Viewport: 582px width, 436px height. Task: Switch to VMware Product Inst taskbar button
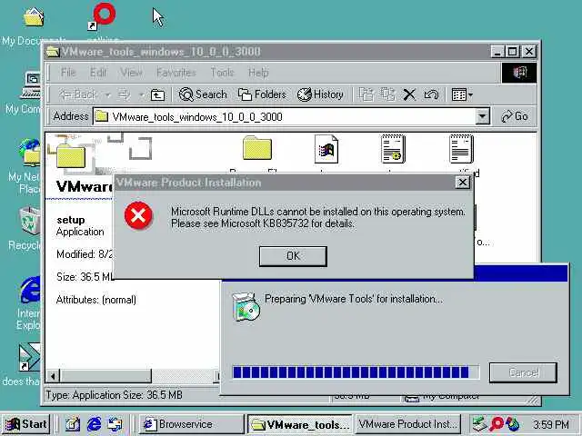point(408,424)
